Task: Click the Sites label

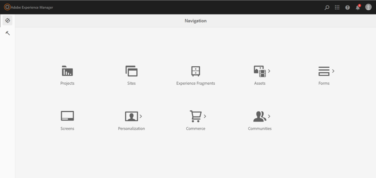Action: pyautogui.click(x=132, y=84)
